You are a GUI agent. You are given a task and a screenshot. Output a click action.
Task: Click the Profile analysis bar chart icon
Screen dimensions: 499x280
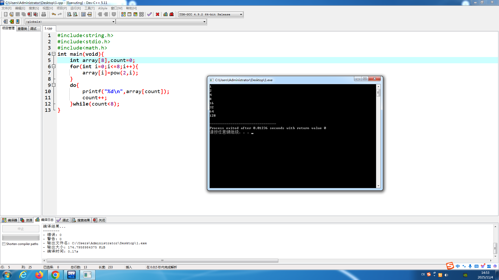pyautogui.click(x=166, y=14)
